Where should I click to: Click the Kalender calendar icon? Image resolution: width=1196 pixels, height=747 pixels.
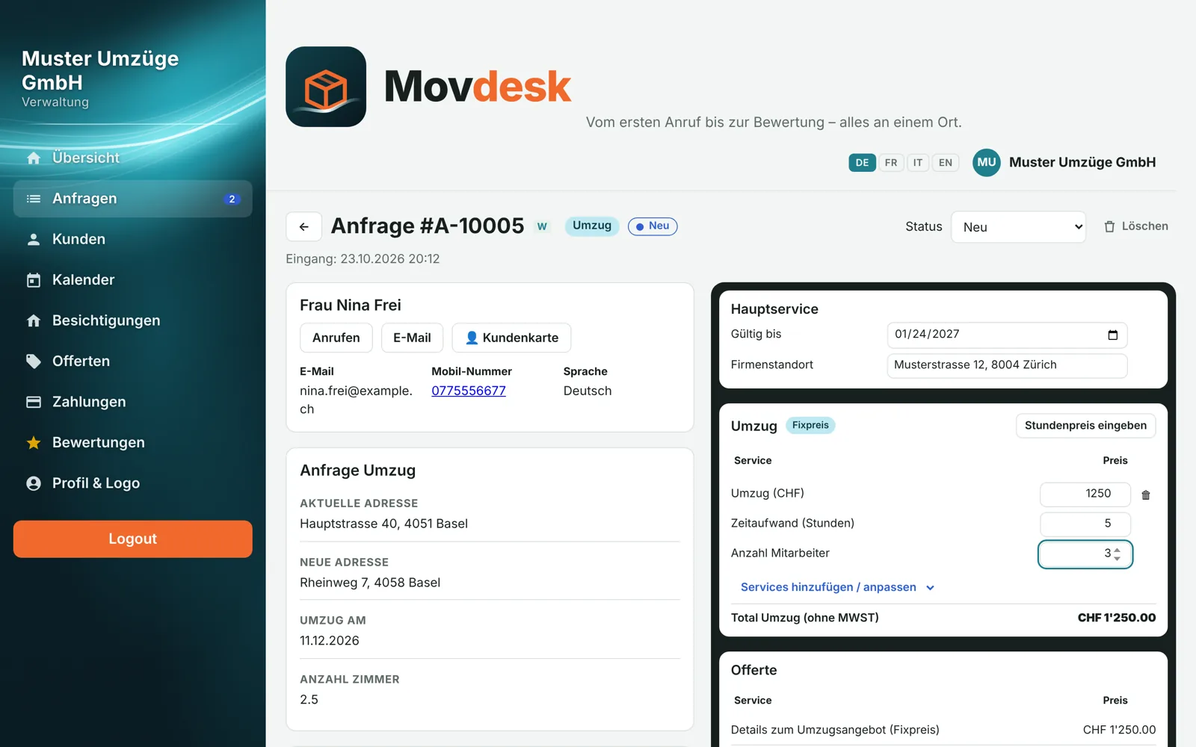tap(34, 280)
